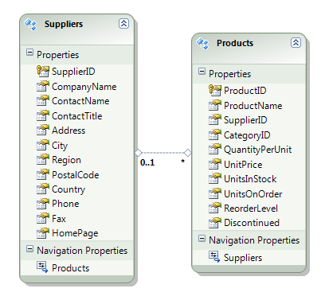Click the Discontinued property icon
325x304 pixels.
[x=215, y=223]
